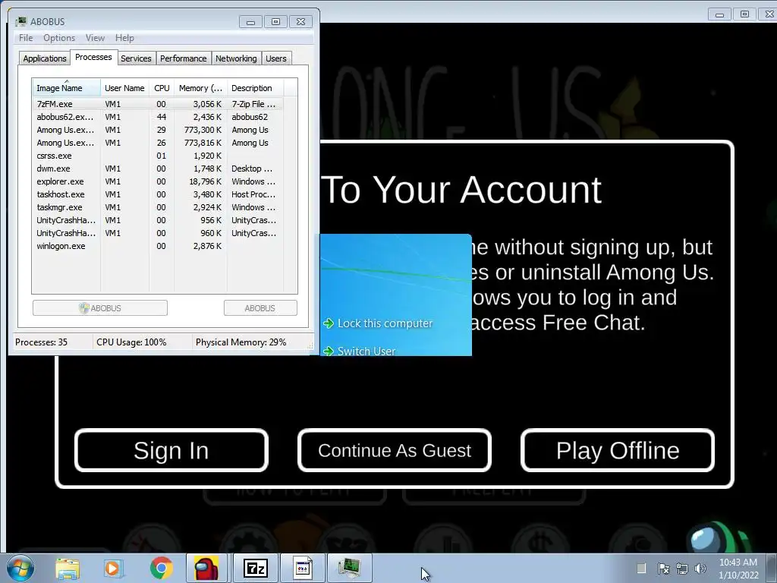The image size is (777, 583).
Task: Switch to Task Manager taskbar icon
Action: (x=349, y=568)
